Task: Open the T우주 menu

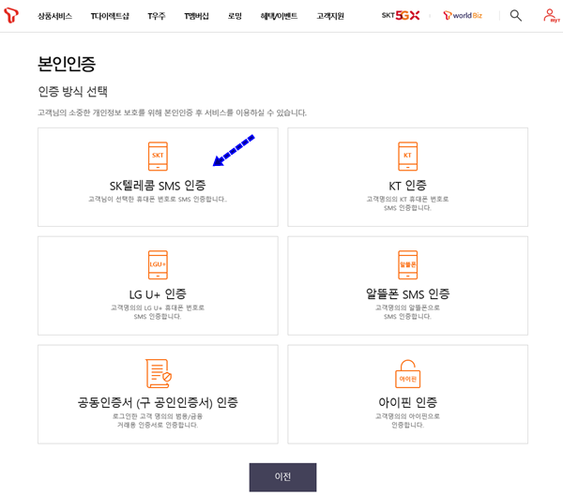Action: (157, 16)
